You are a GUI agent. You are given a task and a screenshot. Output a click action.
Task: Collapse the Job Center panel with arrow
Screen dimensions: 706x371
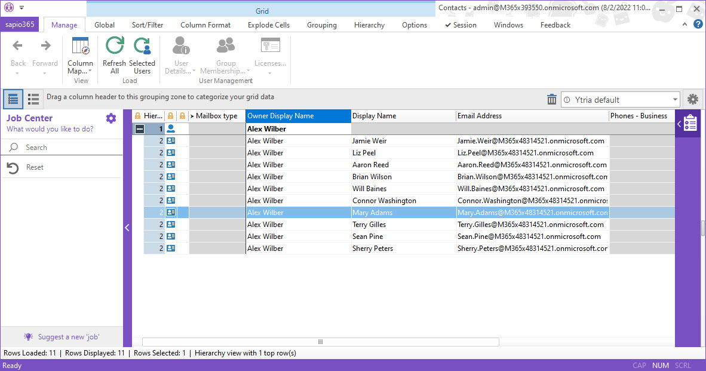click(127, 227)
